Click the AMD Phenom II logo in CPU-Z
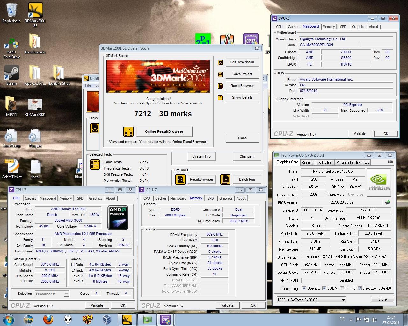 coord(118,218)
